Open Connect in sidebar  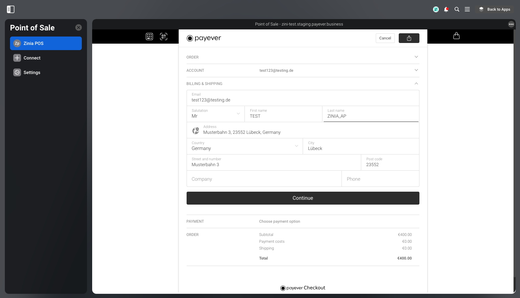pyautogui.click(x=46, y=58)
